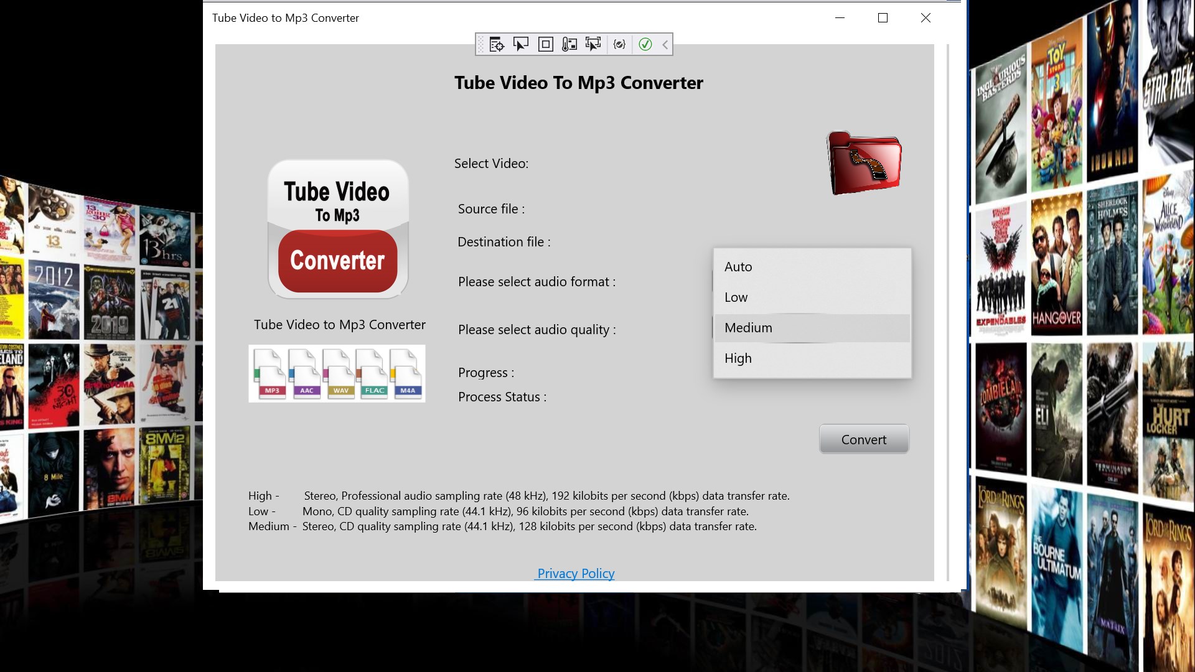Toggle Hot Reload braces checkmark icon
Image resolution: width=1195 pixels, height=672 pixels.
(x=619, y=44)
